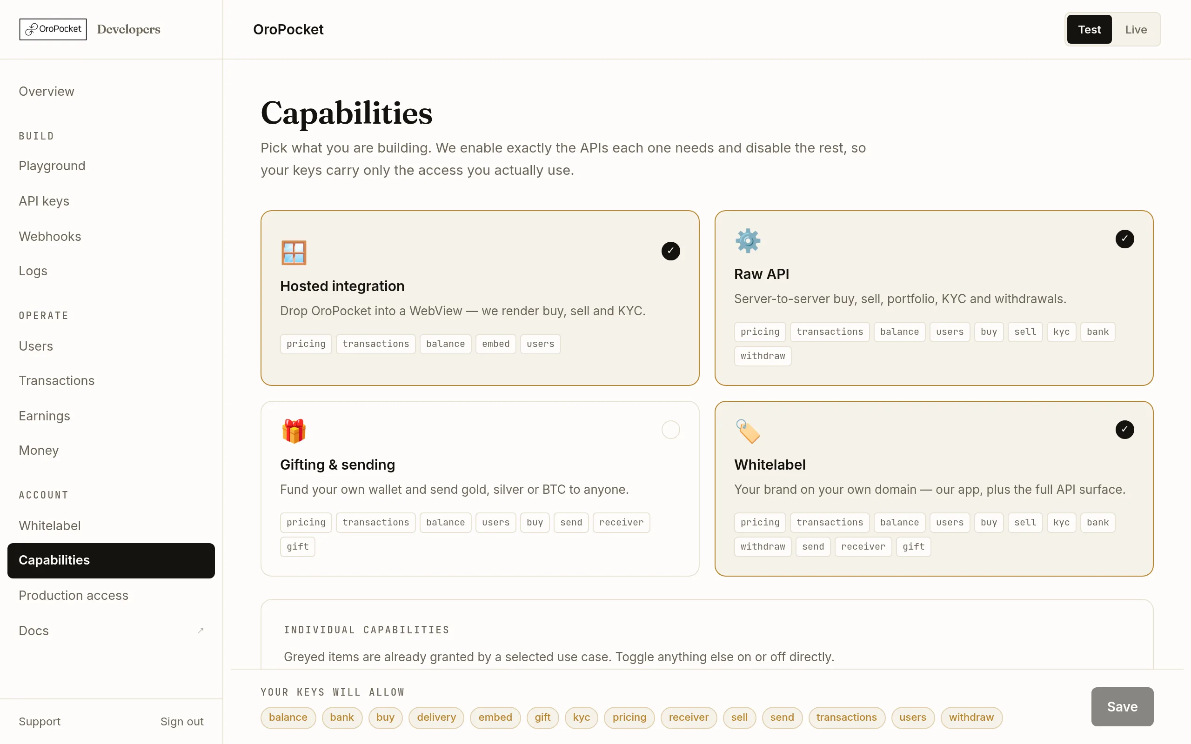Click the Gifting & sending card title

click(x=338, y=465)
